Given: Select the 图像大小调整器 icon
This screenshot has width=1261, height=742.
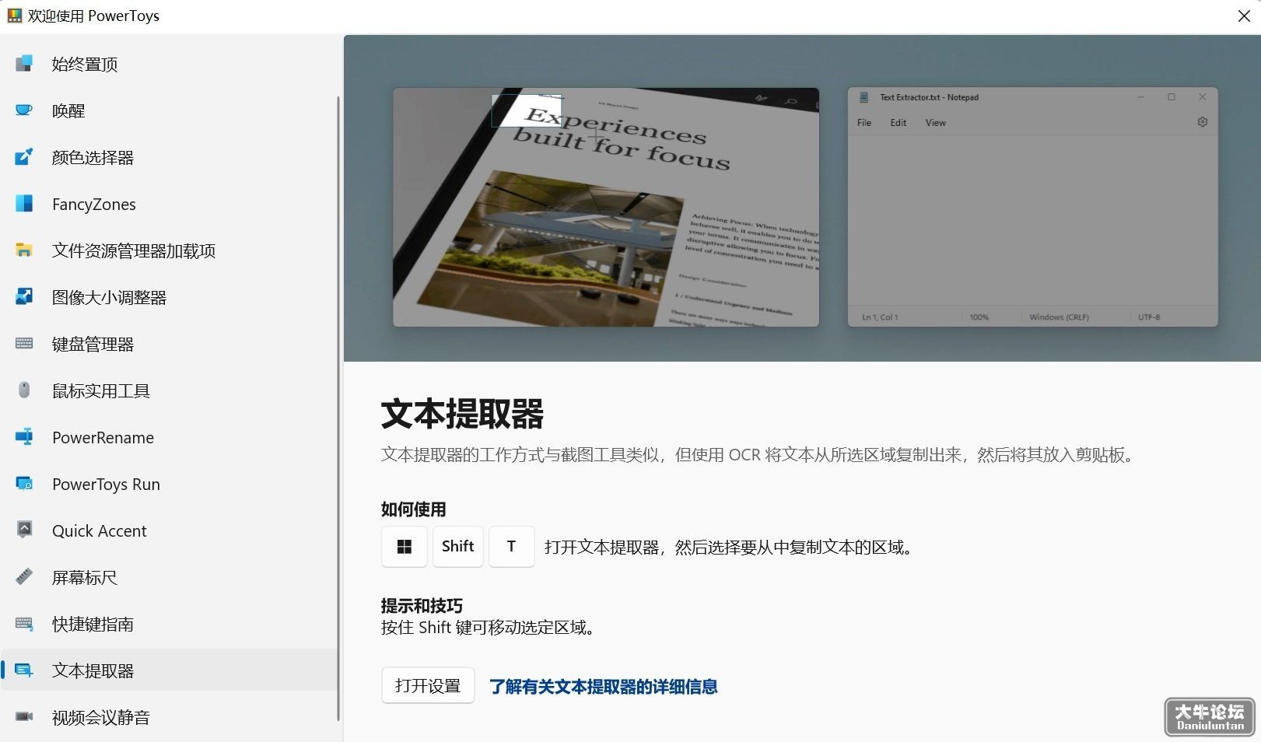Looking at the screenshot, I should pos(24,296).
